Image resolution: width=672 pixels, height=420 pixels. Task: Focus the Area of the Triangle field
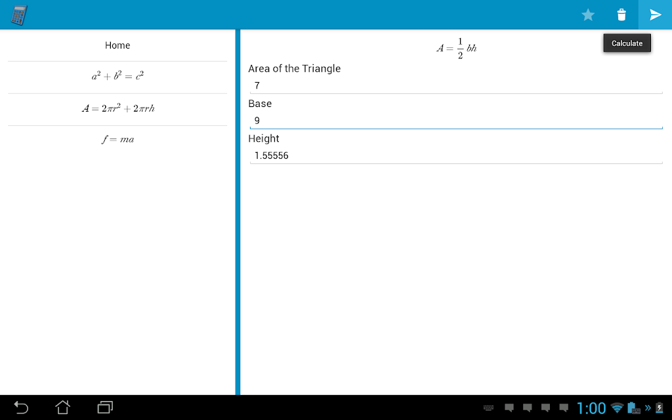point(456,86)
